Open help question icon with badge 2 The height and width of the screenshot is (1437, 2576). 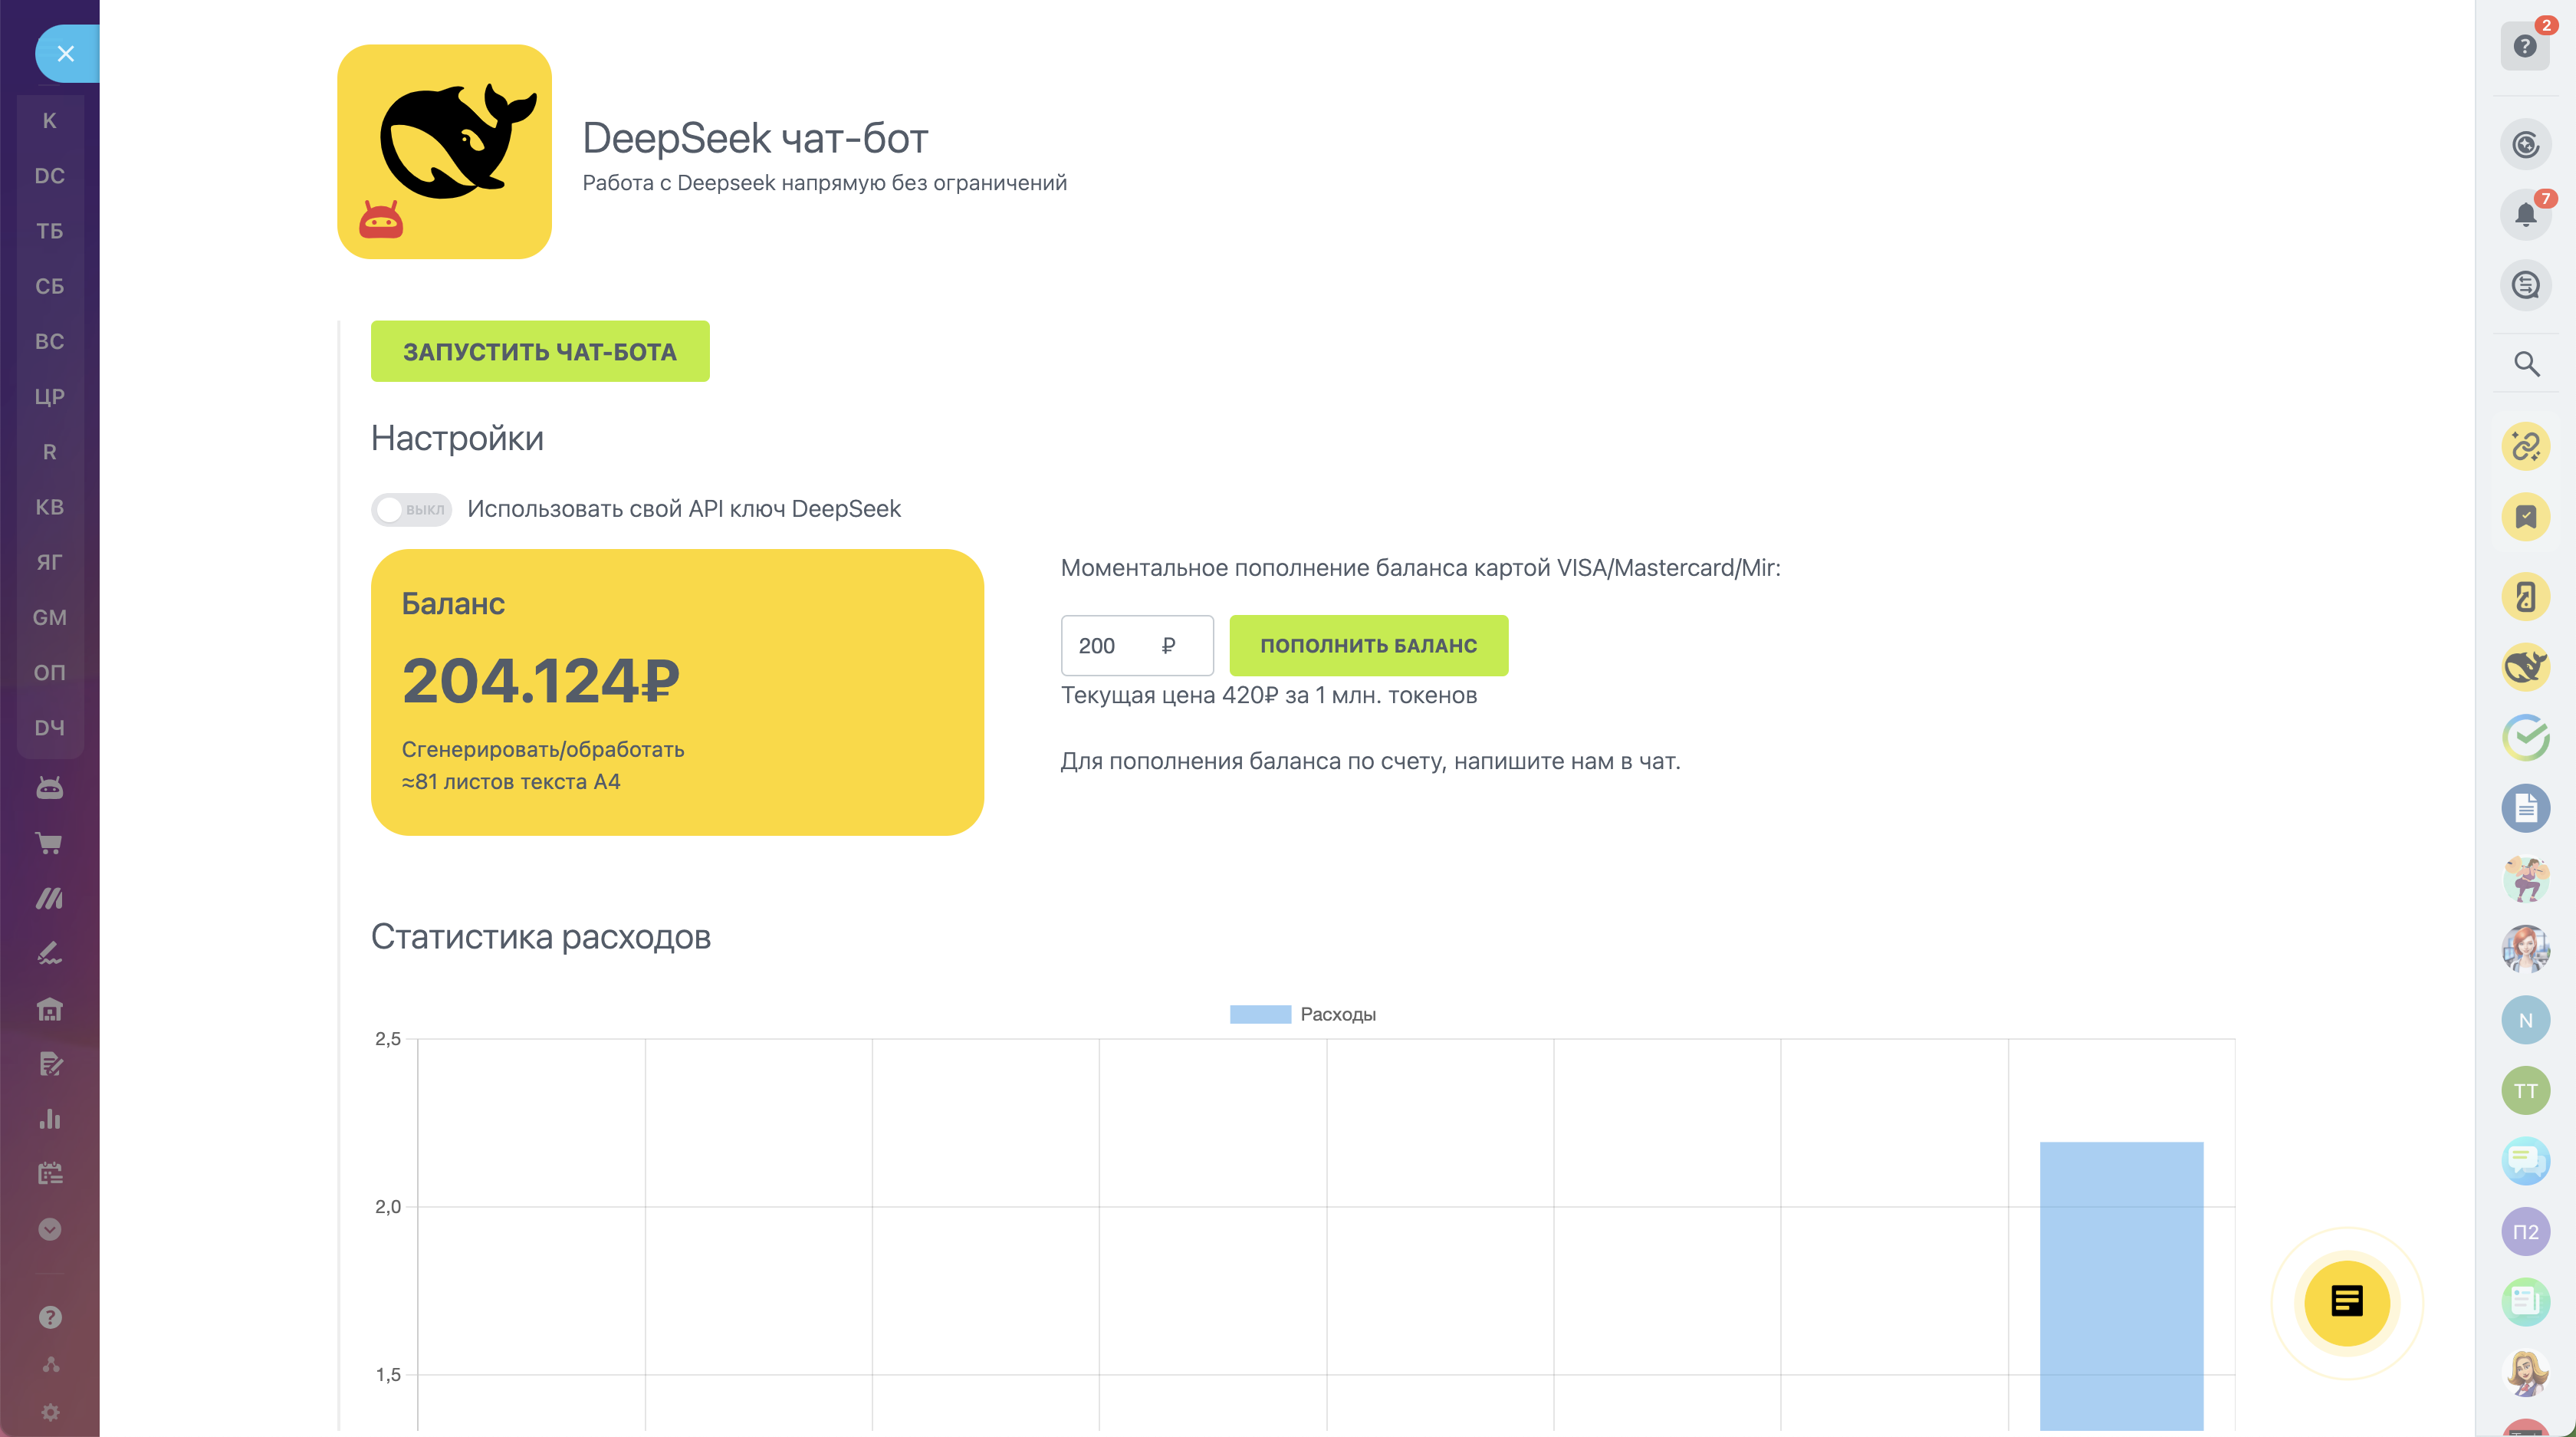pos(2525,46)
